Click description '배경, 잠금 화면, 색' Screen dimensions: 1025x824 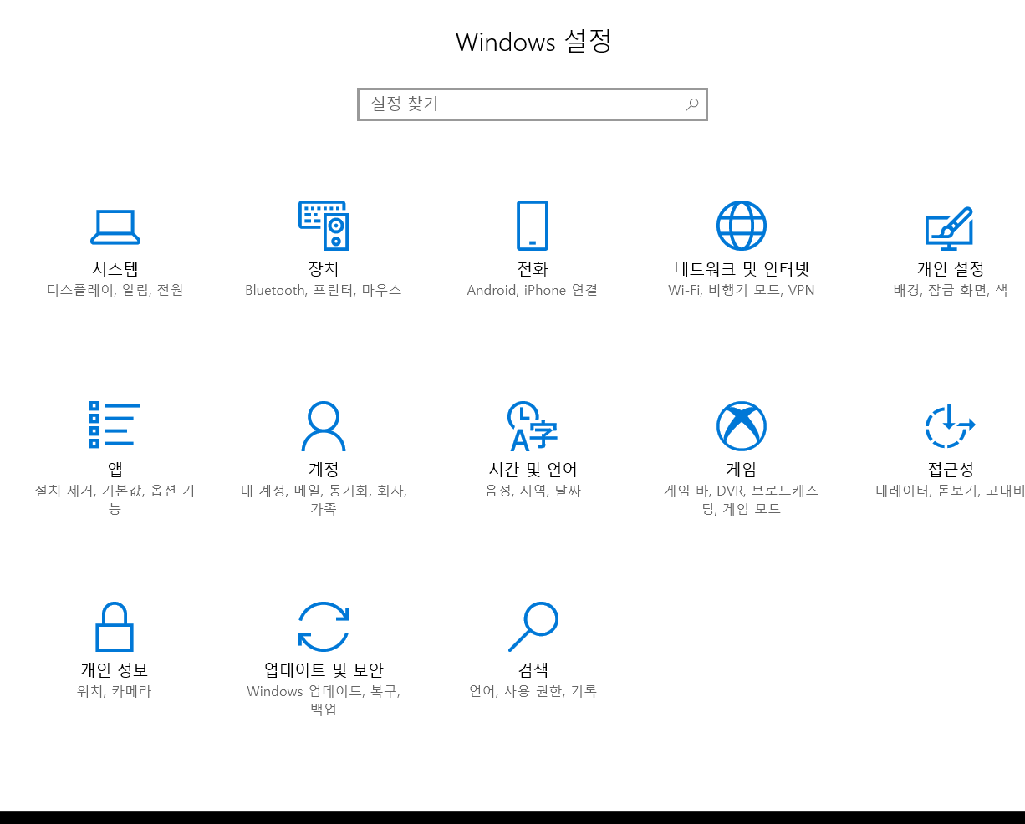pyautogui.click(x=951, y=290)
